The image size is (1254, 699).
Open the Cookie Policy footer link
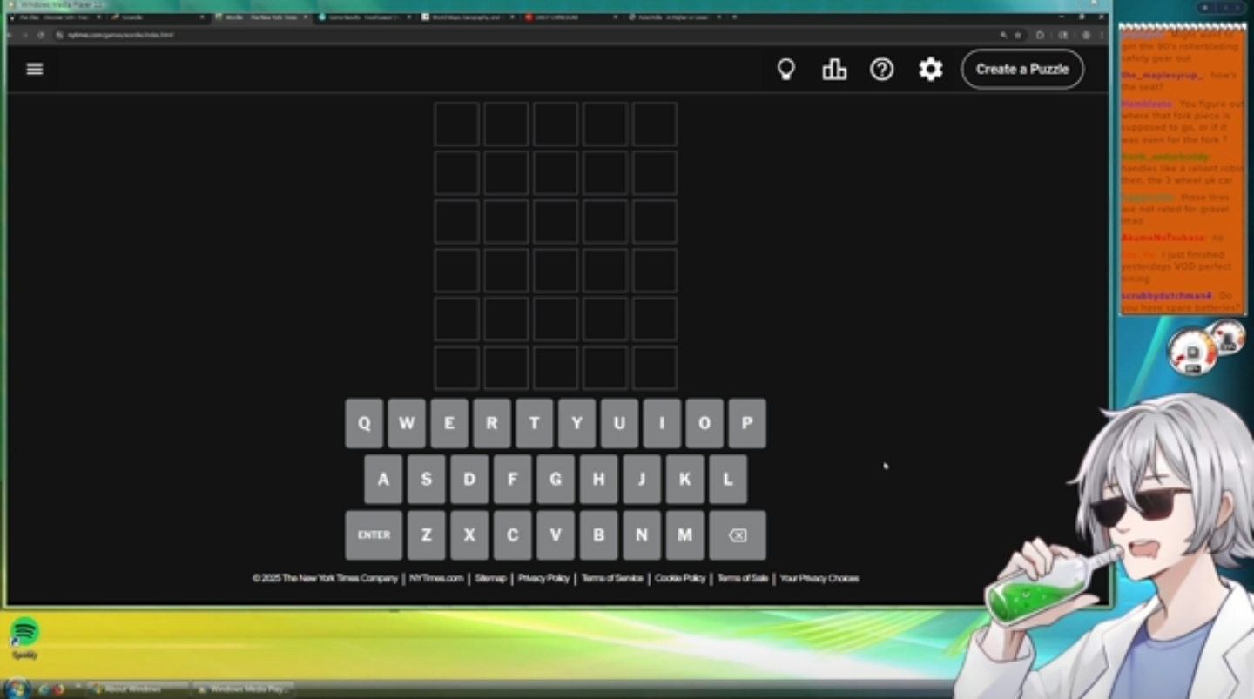click(680, 578)
